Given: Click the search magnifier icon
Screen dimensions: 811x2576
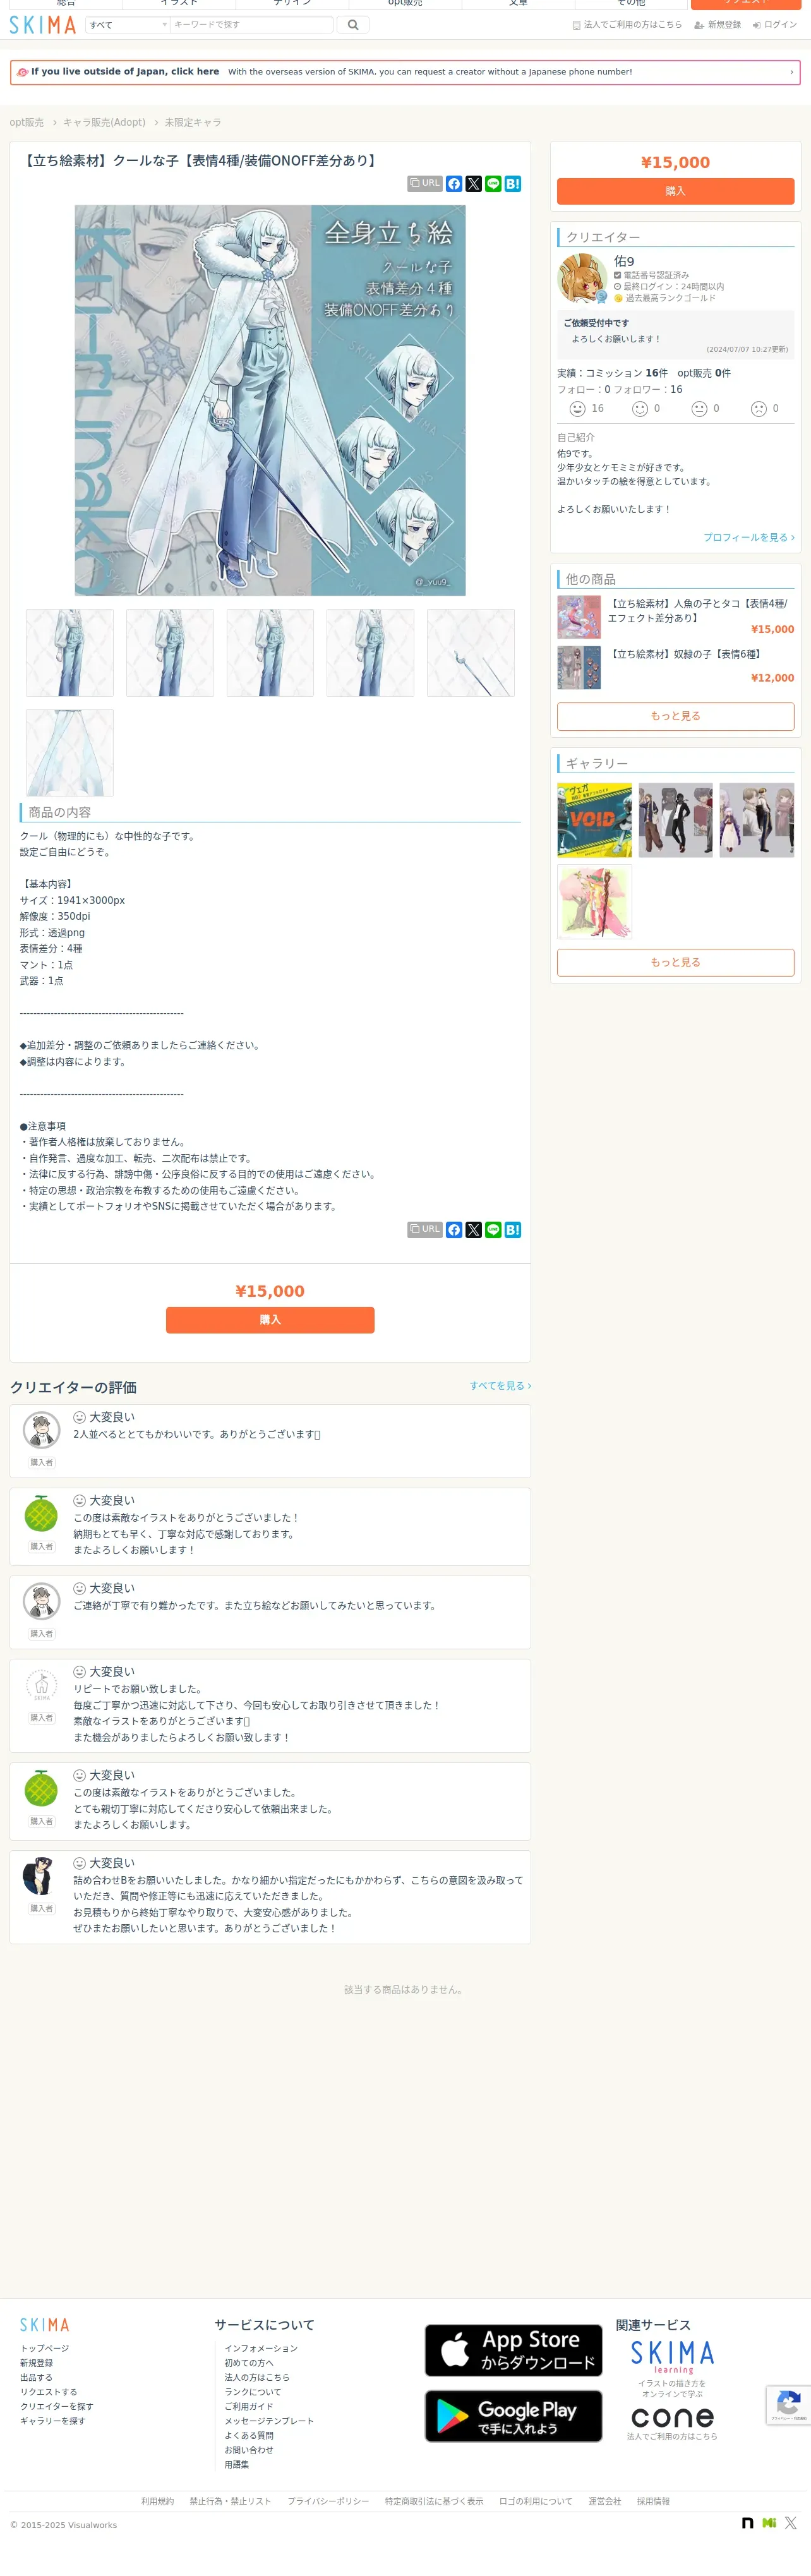Looking at the screenshot, I should [x=353, y=25].
